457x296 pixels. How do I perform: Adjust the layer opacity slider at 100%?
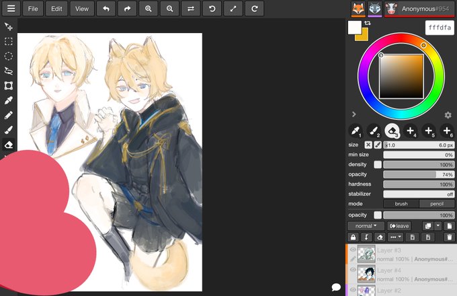pos(419,215)
